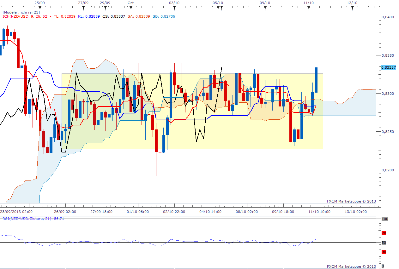Click the 29/09 date label at top

coord(105,3)
